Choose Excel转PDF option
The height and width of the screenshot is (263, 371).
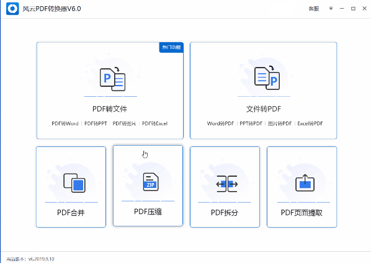(x=310, y=123)
